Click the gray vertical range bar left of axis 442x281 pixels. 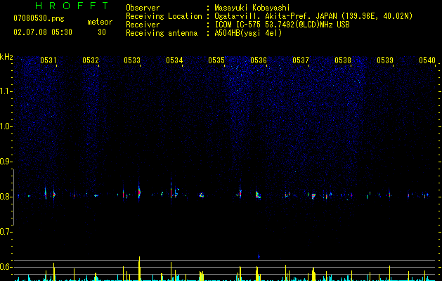coord(13,197)
